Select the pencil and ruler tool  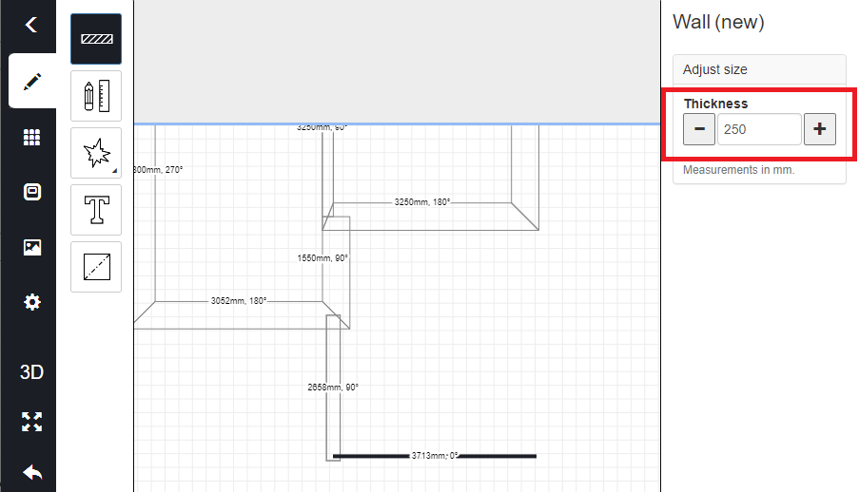point(96,96)
